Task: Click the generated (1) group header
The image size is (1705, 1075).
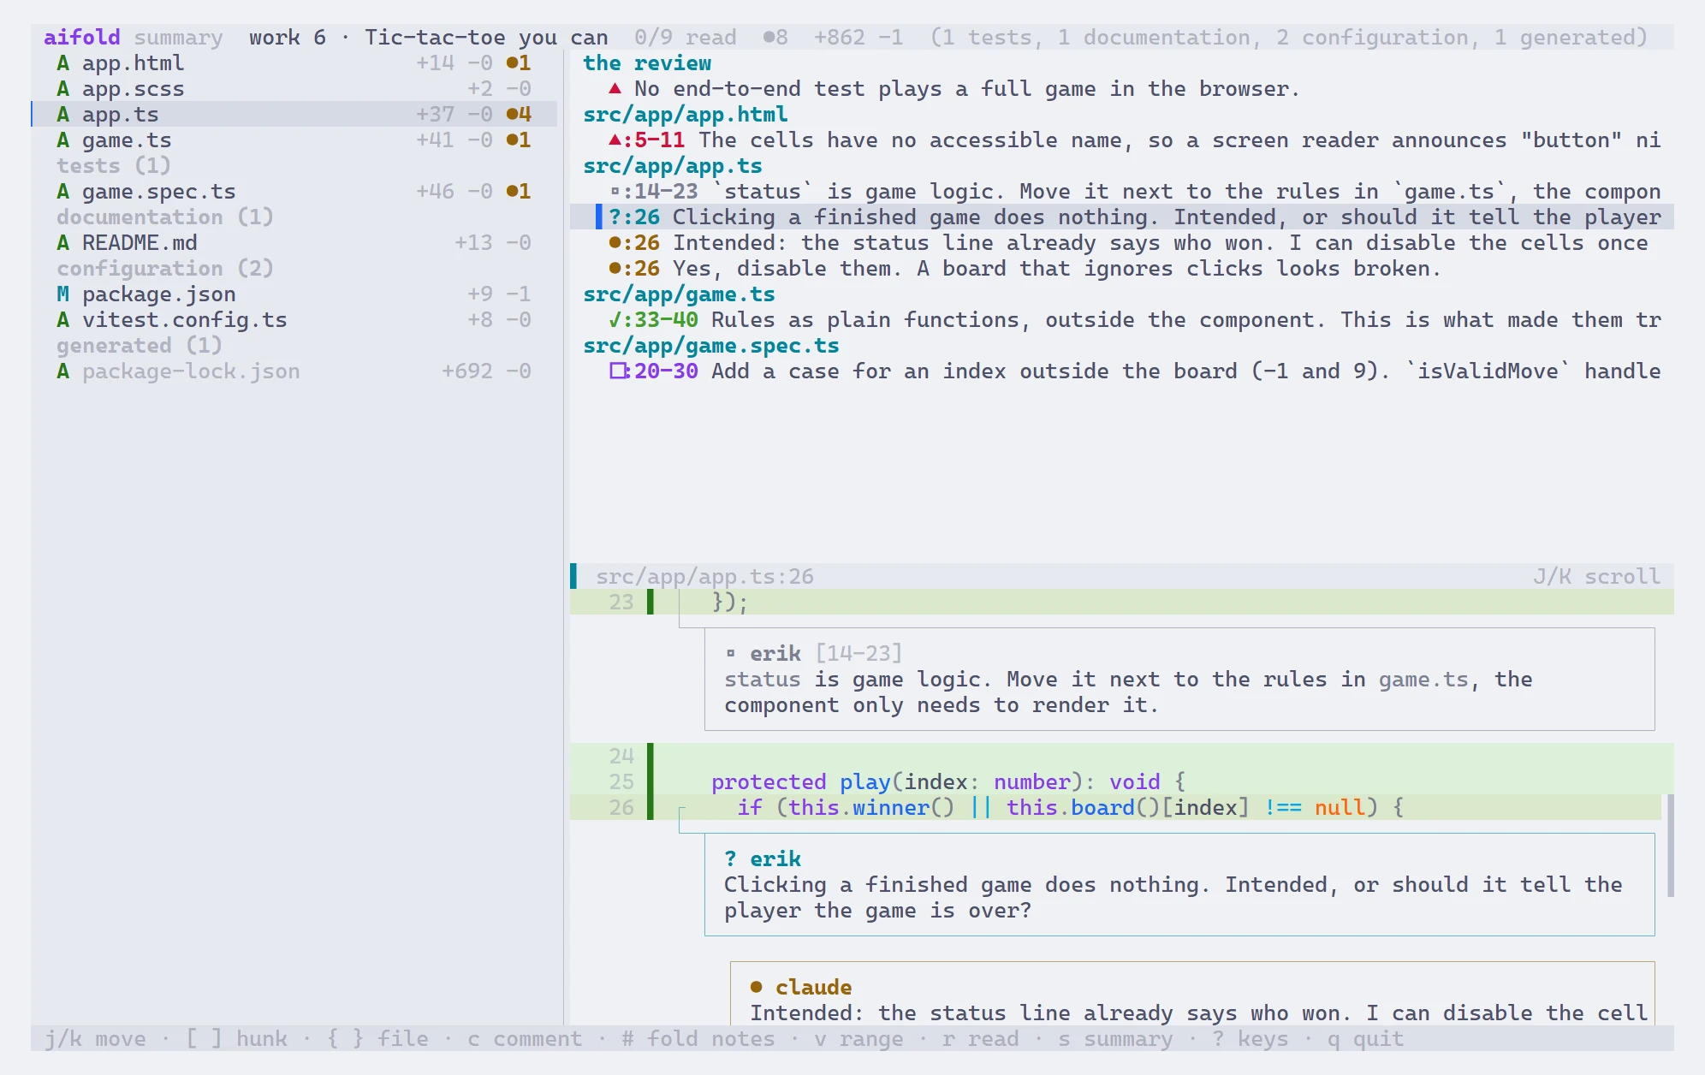Action: [x=140, y=346]
